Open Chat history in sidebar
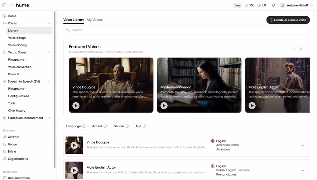 pyautogui.click(x=16, y=110)
